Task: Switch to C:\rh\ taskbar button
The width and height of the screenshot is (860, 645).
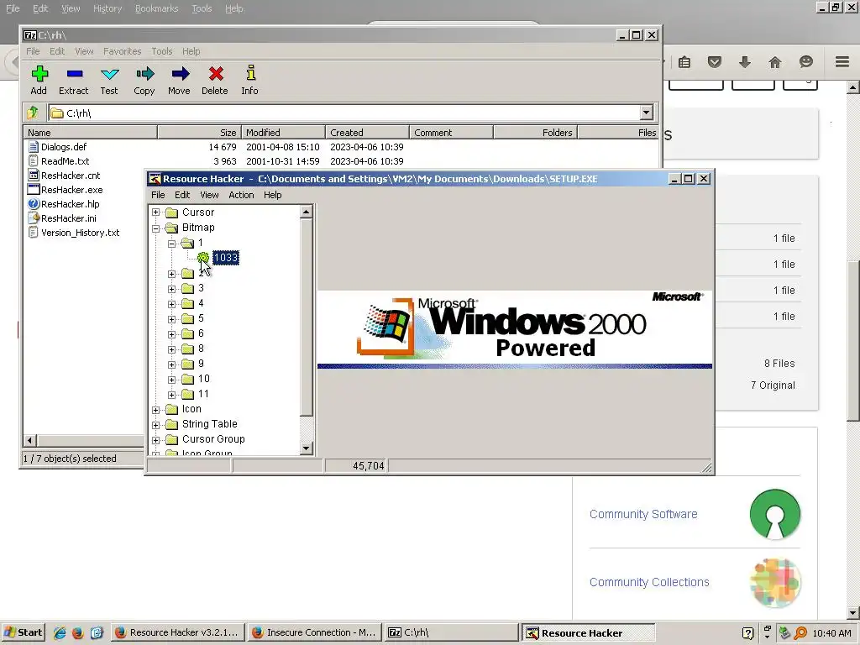Action: point(451,633)
